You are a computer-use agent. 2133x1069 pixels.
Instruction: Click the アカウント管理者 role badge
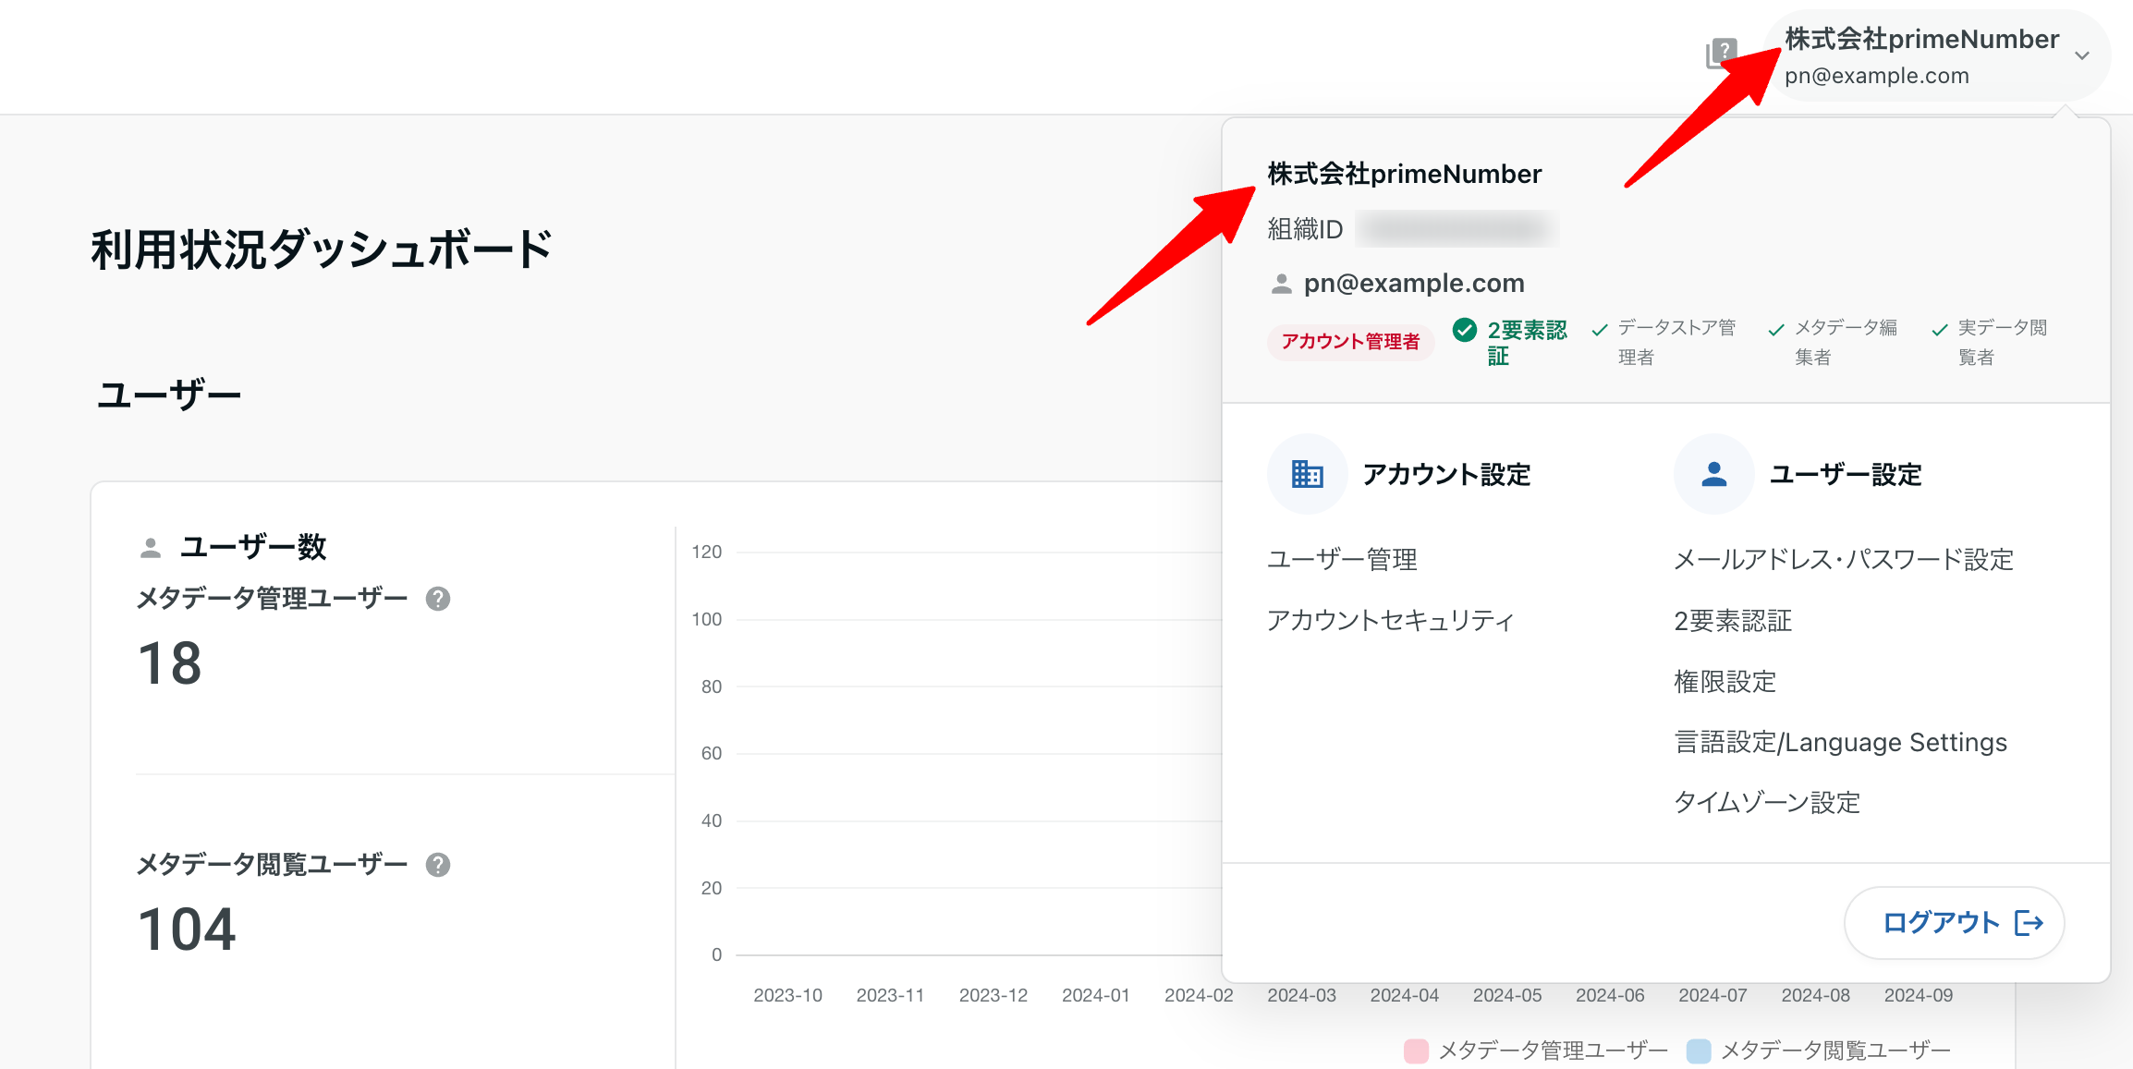[1350, 342]
